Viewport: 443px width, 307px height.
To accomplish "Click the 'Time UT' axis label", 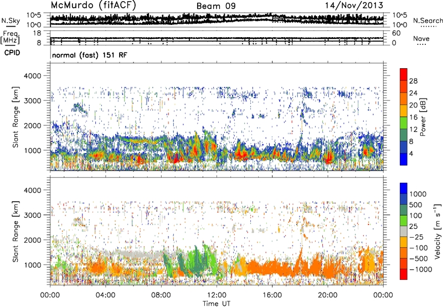I will point(217,304).
